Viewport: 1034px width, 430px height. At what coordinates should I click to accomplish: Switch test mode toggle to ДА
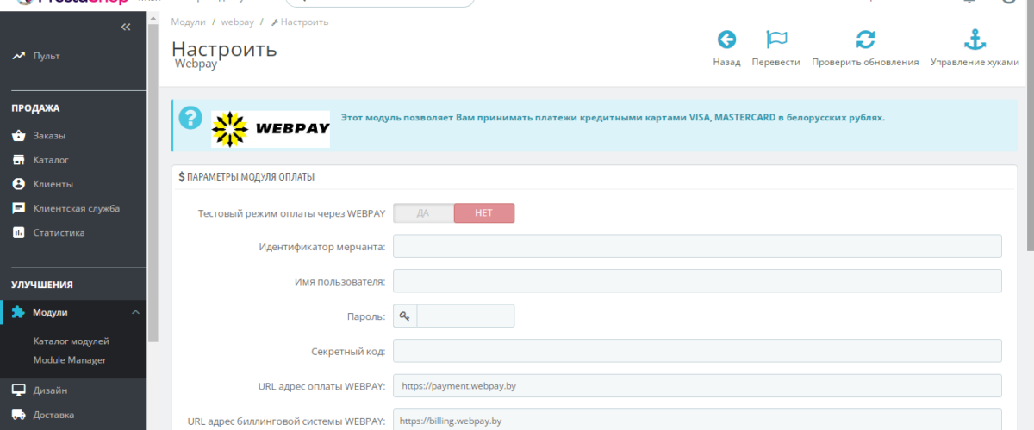423,212
